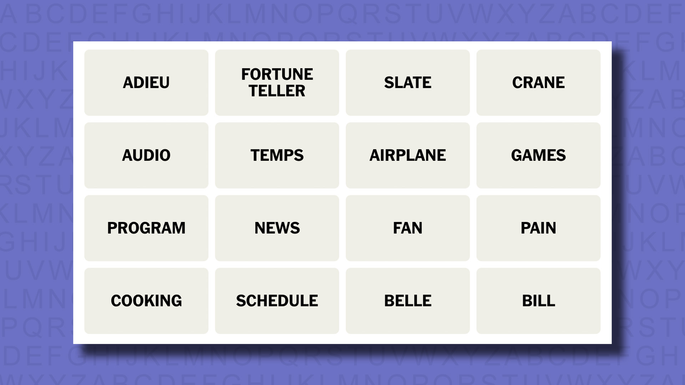The height and width of the screenshot is (385, 685).
Task: Click the ADIEU card
Action: pyautogui.click(x=146, y=82)
